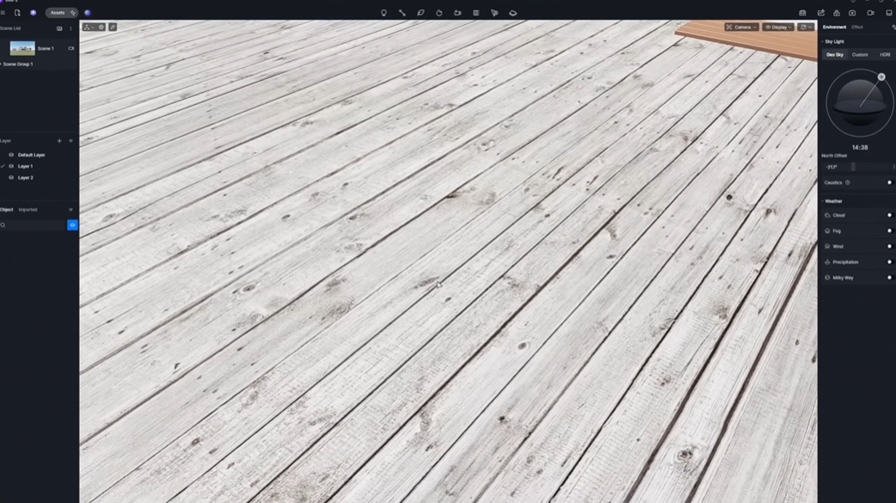Open the Display dropdown above the viewport

tap(777, 27)
